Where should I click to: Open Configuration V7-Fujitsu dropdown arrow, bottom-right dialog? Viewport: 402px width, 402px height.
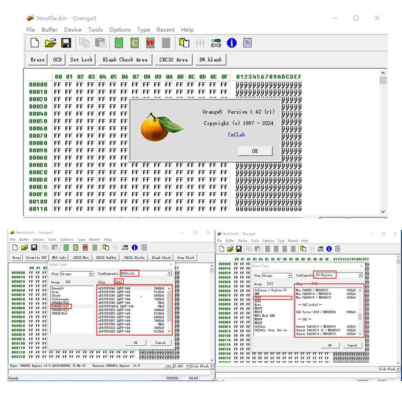coord(360,275)
